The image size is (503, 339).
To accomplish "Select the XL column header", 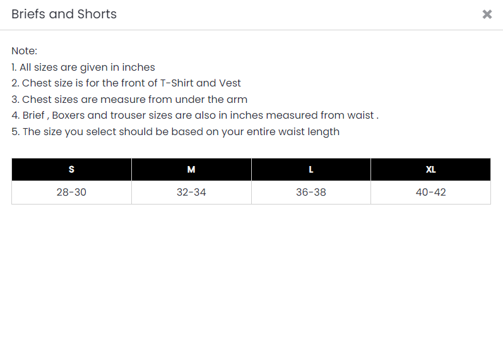I will click(x=430, y=170).
